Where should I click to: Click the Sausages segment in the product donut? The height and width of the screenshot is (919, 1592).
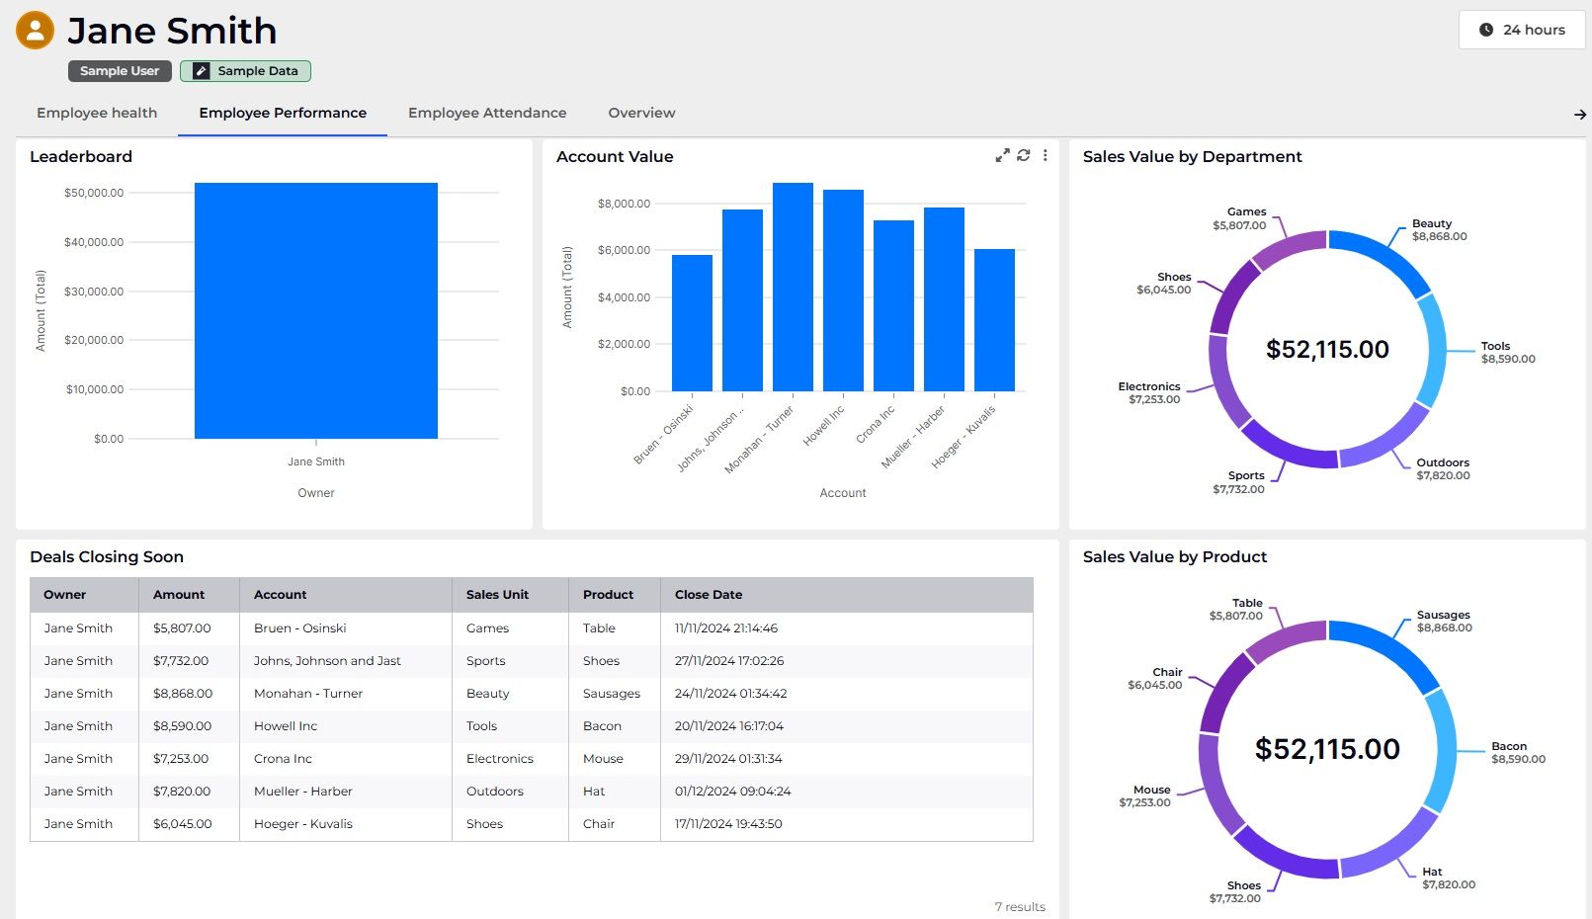1390,647
